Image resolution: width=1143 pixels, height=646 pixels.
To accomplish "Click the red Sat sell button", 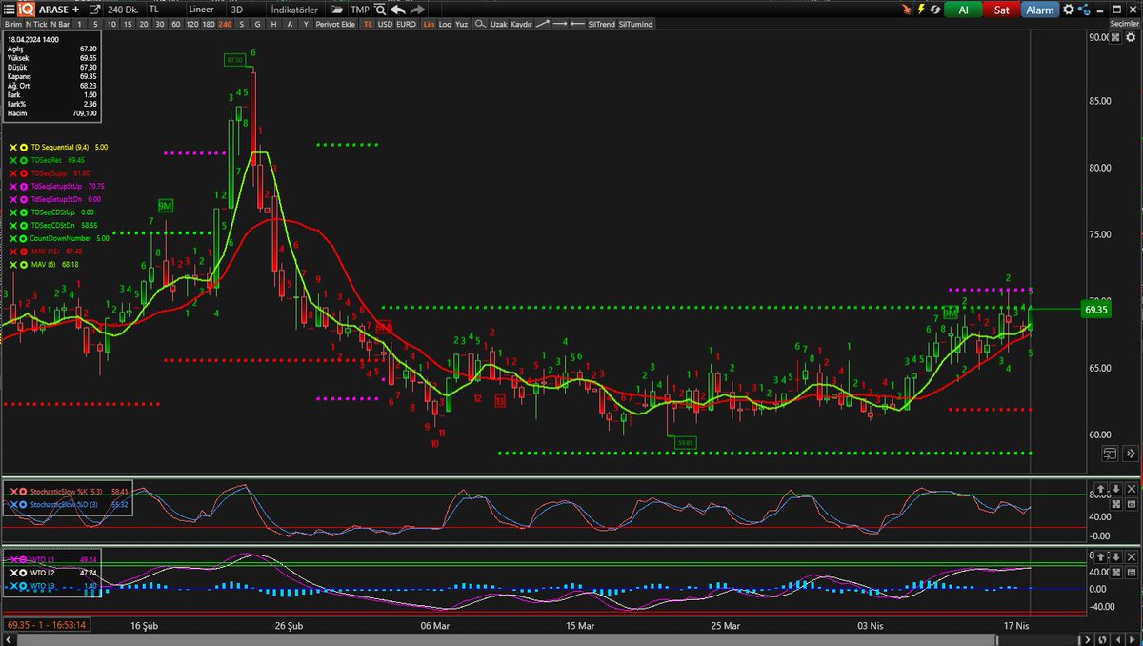I will 1002,10.
